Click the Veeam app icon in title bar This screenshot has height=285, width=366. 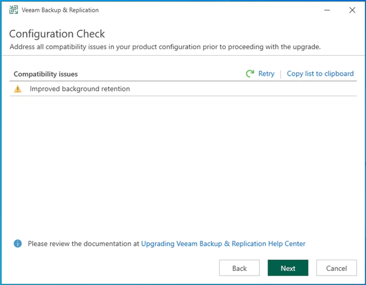13,10
